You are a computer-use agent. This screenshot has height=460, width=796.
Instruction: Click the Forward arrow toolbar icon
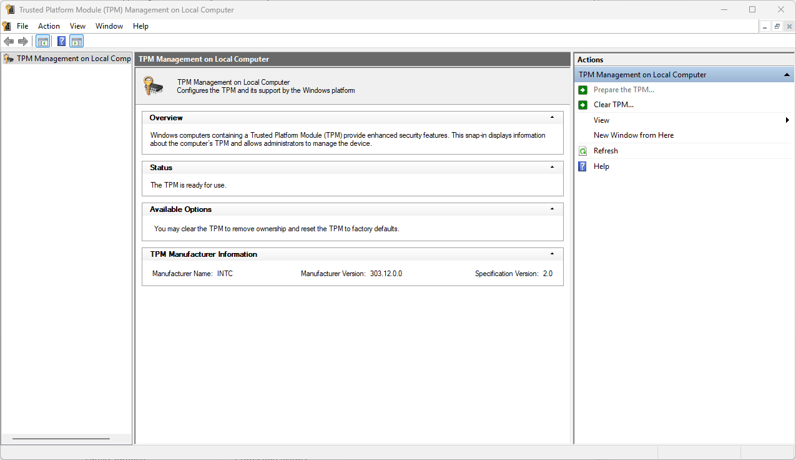pos(23,42)
